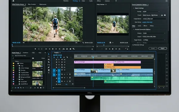The width and height of the screenshot is (179, 112).
Task: Play video in left preview monitor
Action: click(x=53, y=49)
